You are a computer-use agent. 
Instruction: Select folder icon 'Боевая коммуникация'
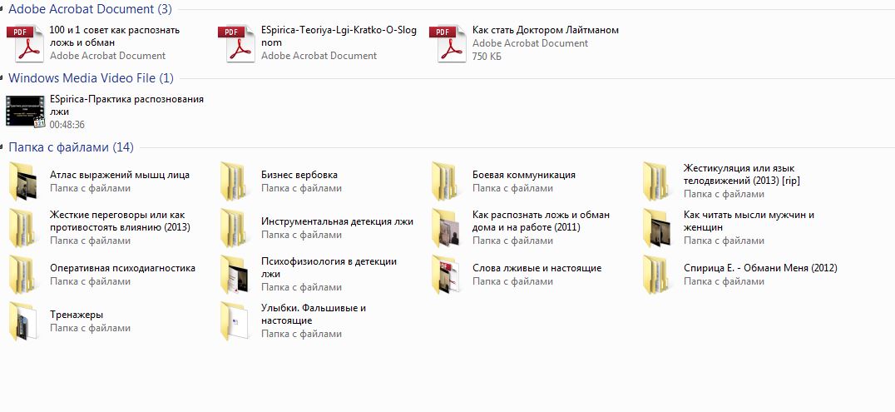click(x=445, y=181)
